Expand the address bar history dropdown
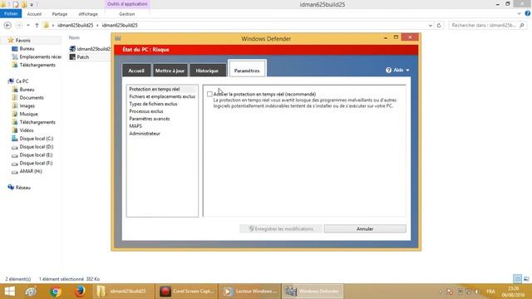 (431, 26)
